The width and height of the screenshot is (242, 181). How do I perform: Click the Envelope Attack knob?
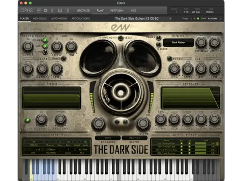[161, 119]
